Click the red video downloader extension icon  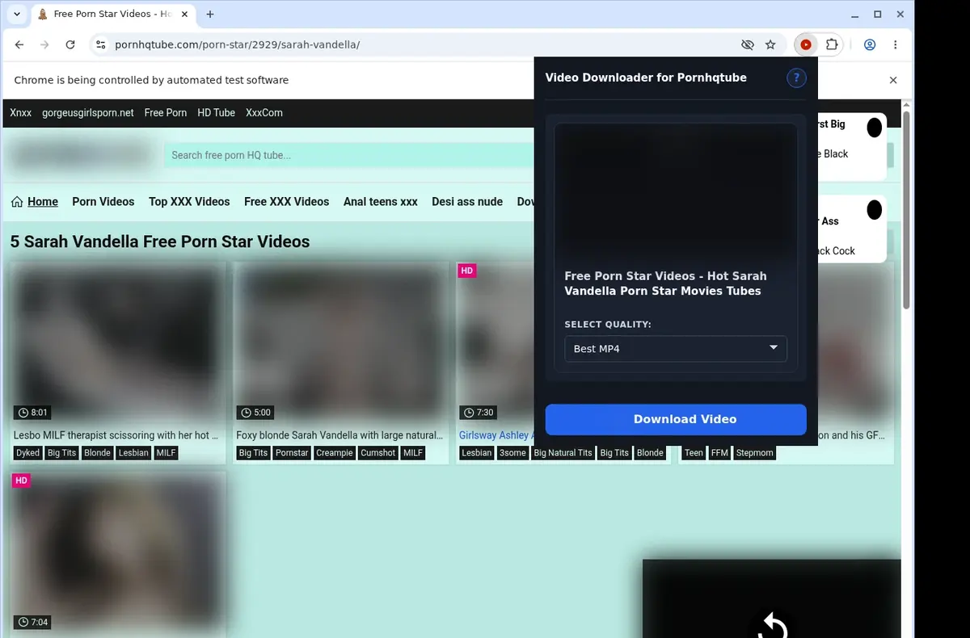pyautogui.click(x=806, y=44)
